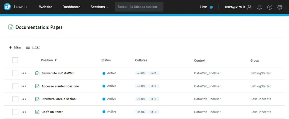Expand the Sections dropdown menu
289x119 pixels.
click(x=100, y=7)
